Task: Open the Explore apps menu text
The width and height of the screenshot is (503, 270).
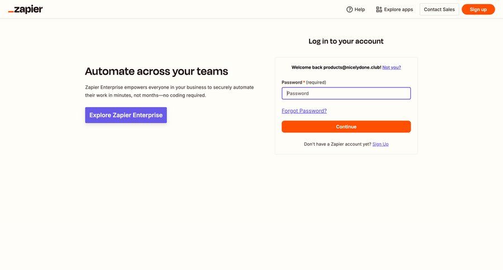Action: click(x=398, y=9)
